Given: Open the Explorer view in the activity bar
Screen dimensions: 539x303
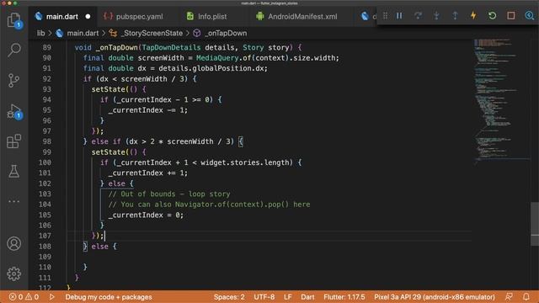Looking at the screenshot, I should pyautogui.click(x=14, y=20).
